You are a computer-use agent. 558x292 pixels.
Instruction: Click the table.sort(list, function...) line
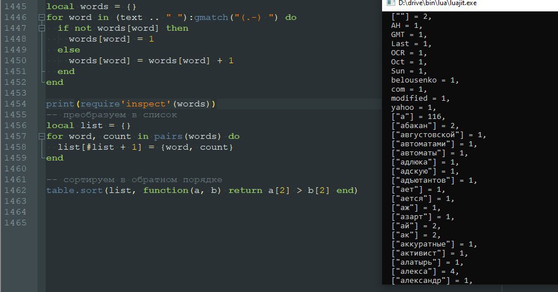[202, 190]
